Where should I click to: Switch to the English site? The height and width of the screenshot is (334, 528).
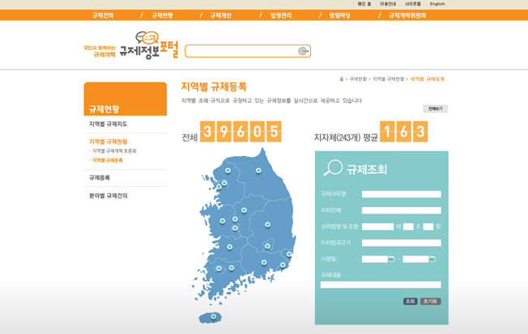click(x=437, y=4)
